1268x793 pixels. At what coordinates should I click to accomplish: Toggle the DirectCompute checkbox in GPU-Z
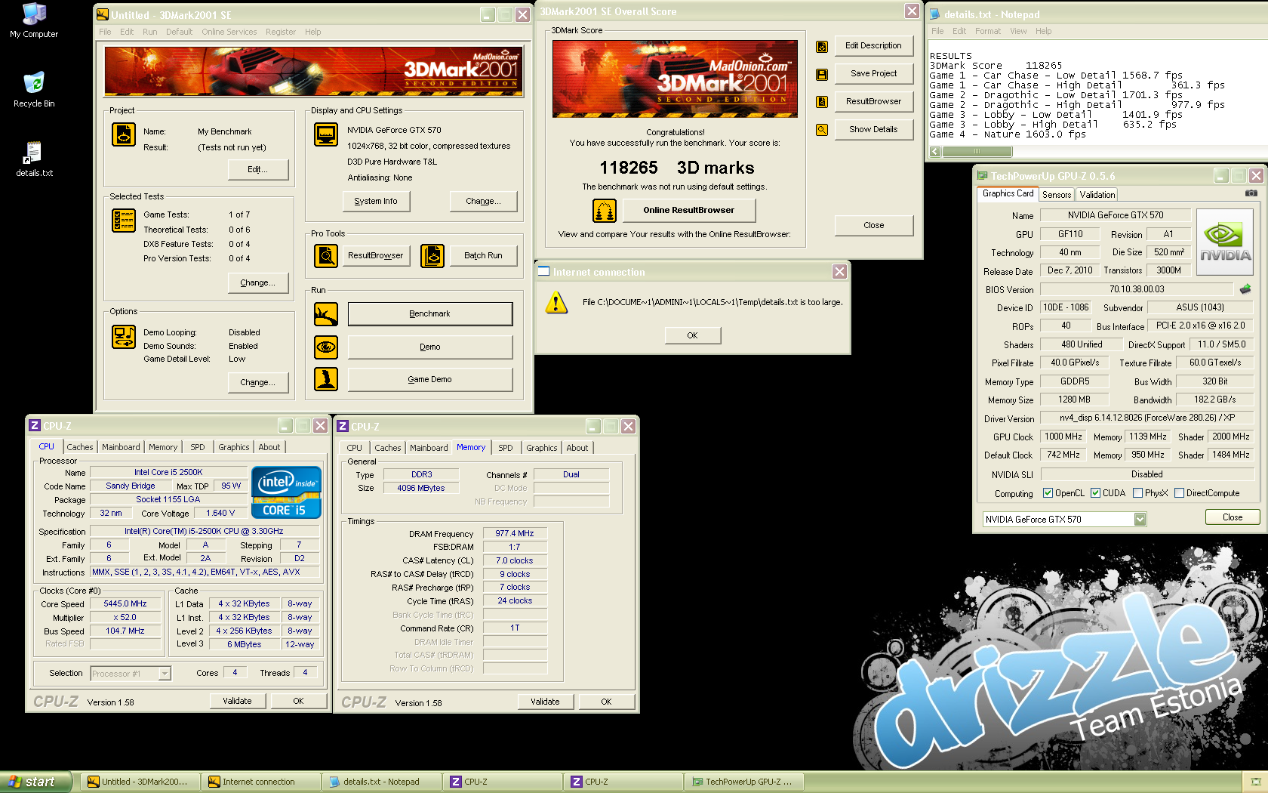1179,493
